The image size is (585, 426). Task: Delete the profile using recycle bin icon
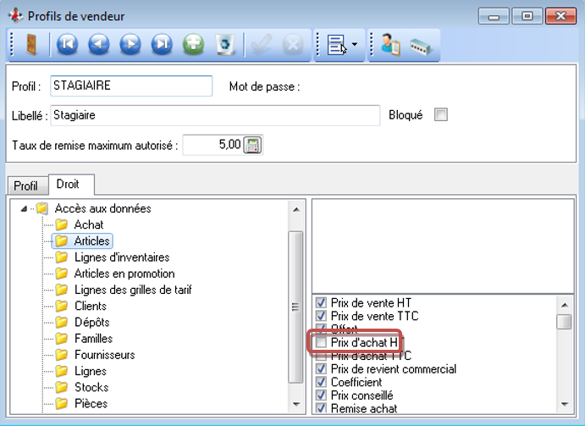(x=224, y=45)
